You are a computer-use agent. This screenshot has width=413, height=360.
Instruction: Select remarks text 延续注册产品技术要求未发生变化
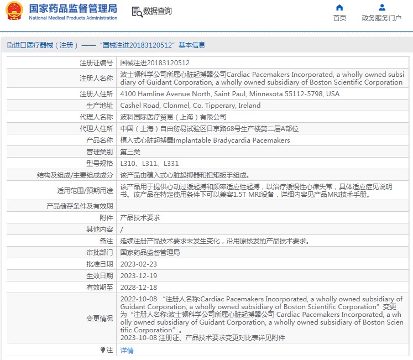pyautogui.click(x=215, y=241)
